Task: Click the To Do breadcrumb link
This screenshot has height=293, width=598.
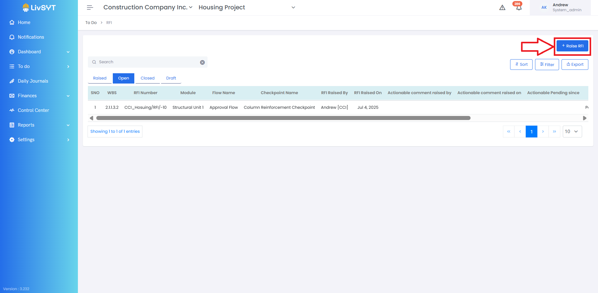Action: (91, 23)
